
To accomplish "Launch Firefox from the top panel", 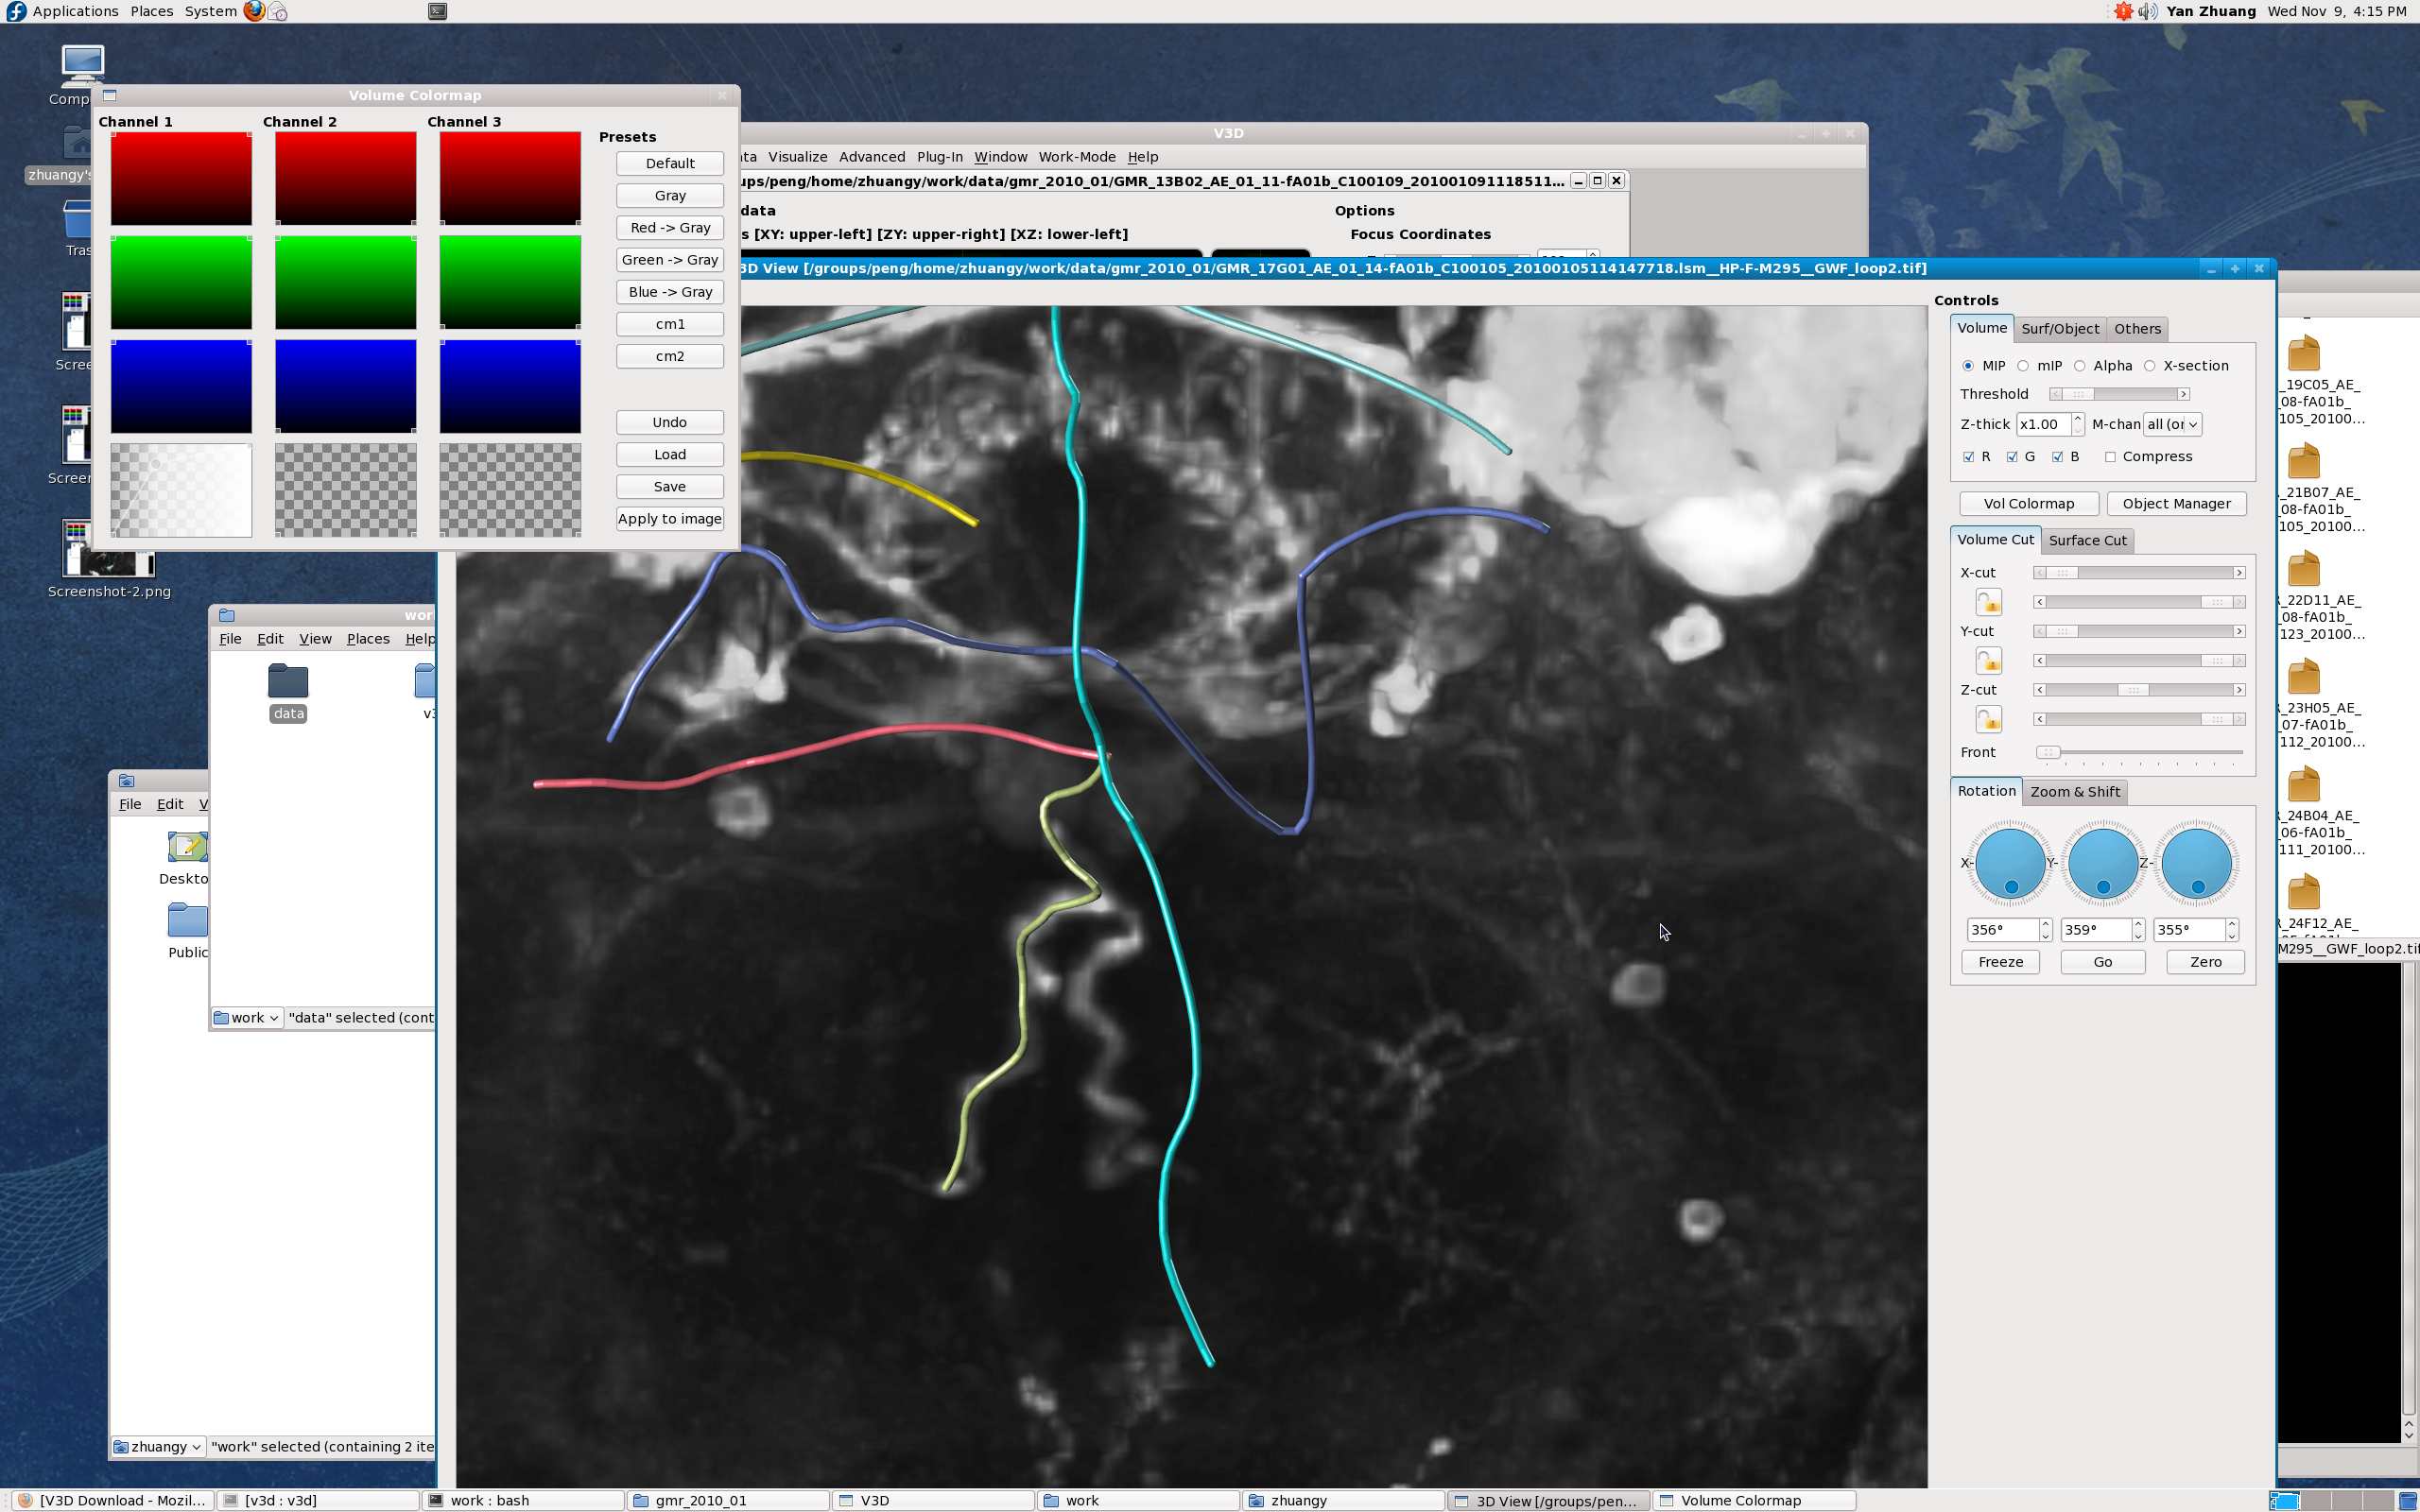I will coord(254,11).
